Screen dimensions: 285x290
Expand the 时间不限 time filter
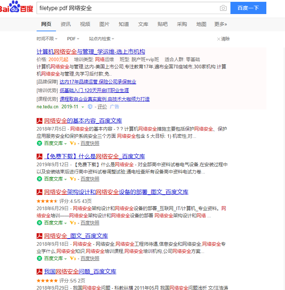click(x=47, y=39)
